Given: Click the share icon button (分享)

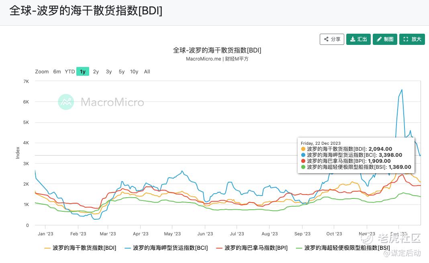Looking at the screenshot, I should click(x=332, y=39).
